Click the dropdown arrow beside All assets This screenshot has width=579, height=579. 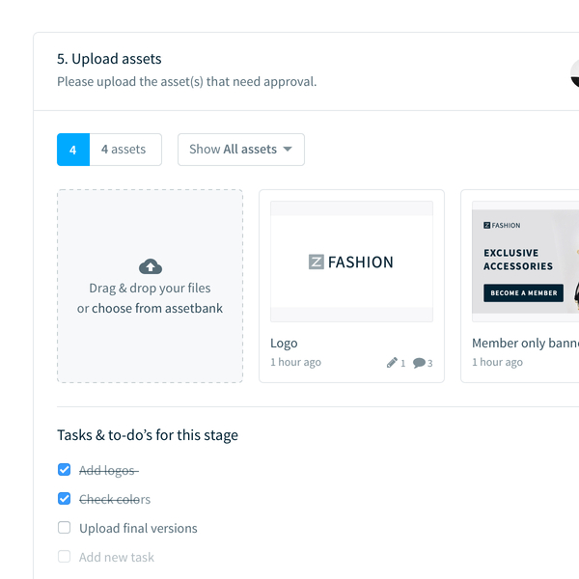(288, 150)
